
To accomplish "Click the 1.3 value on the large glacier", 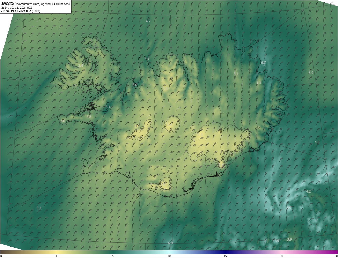I will (200, 135).
